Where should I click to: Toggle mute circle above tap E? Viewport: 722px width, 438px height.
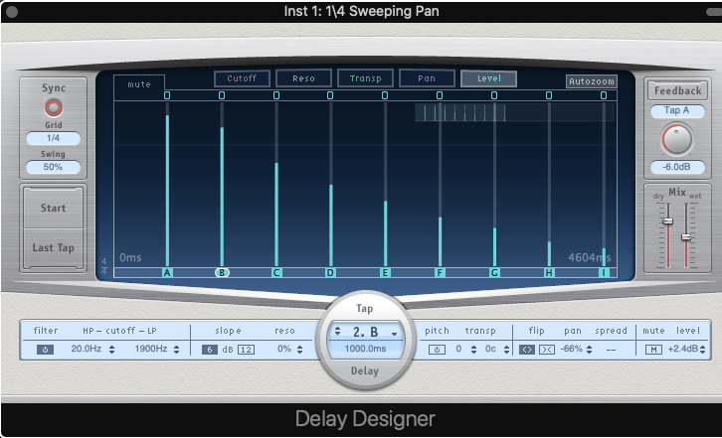[x=385, y=95]
